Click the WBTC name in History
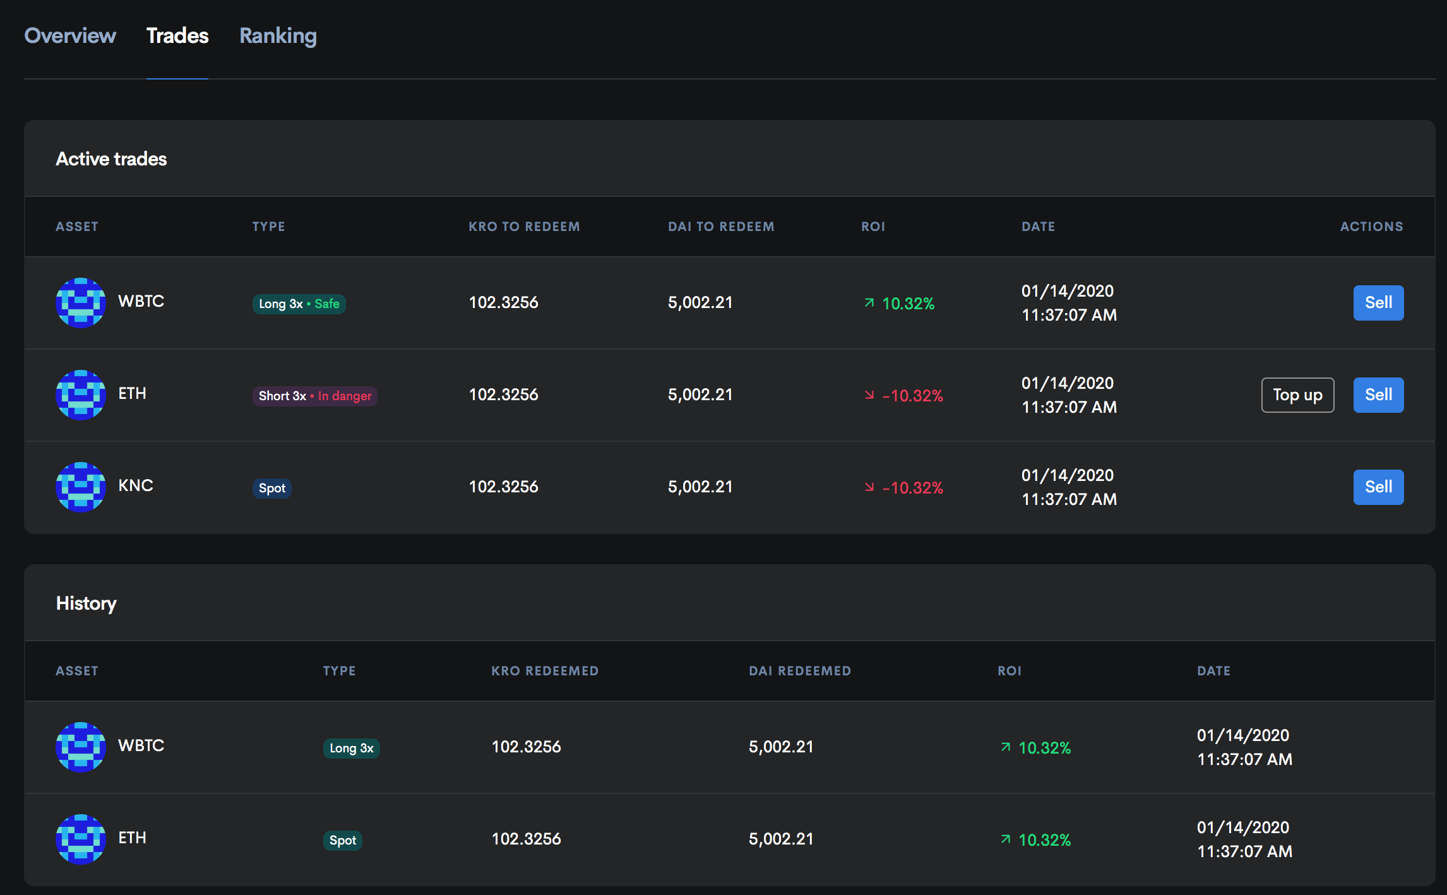This screenshot has width=1447, height=895. click(141, 745)
